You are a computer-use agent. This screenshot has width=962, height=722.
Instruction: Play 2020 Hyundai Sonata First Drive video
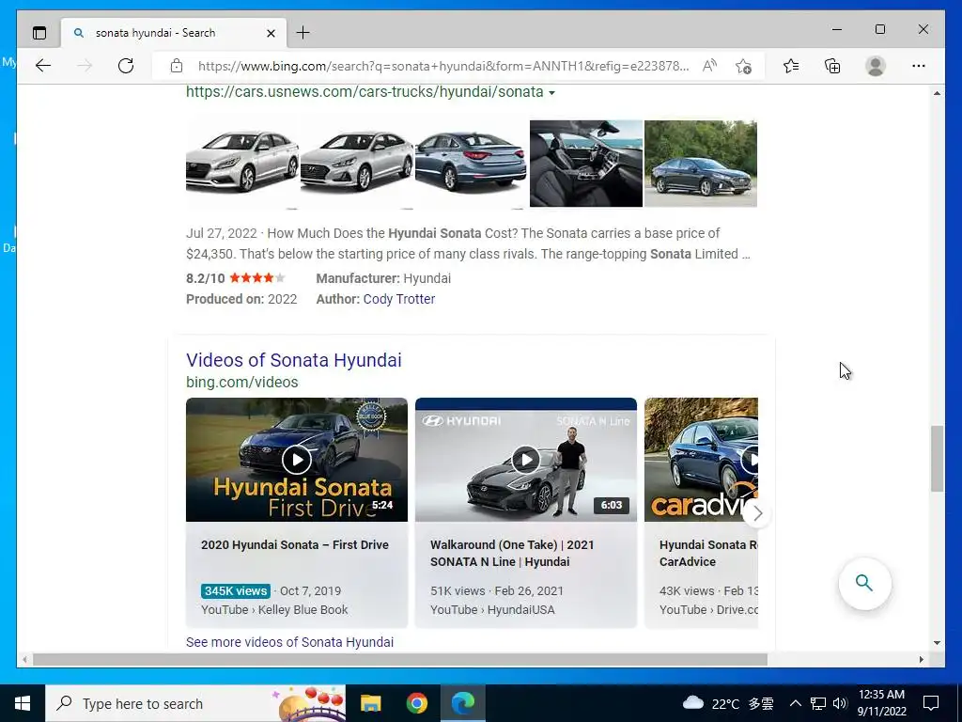click(x=296, y=460)
